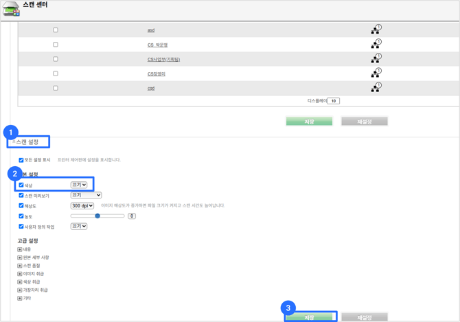Click network icon in the CS사업부(기획팀) row

[x=376, y=58]
